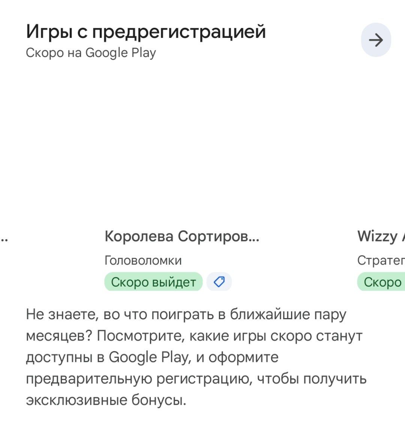The width and height of the screenshot is (405, 425).
Task: Tap the Скоро выйдет chip under Королева Сортиров
Action: (153, 282)
